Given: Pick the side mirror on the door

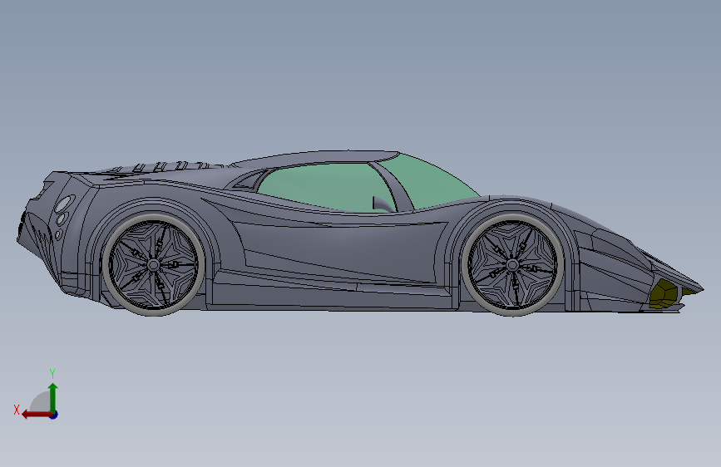Looking at the screenshot, I should point(383,204).
